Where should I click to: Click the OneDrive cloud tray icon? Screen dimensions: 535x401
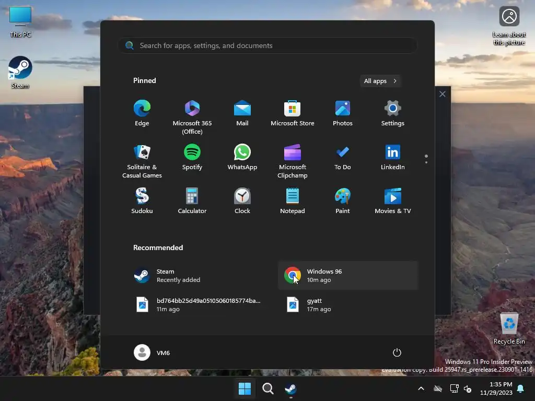438,388
